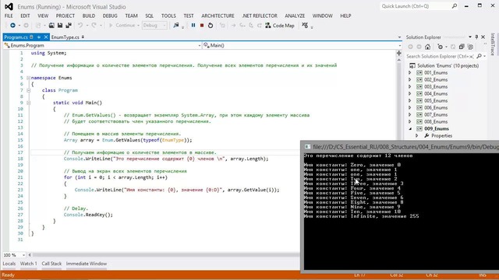Click the editor split window handle
Image resolution: width=499 pixels, height=280 pixels.
[398, 53]
